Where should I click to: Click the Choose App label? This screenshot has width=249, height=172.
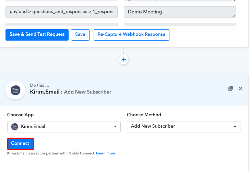20,115
